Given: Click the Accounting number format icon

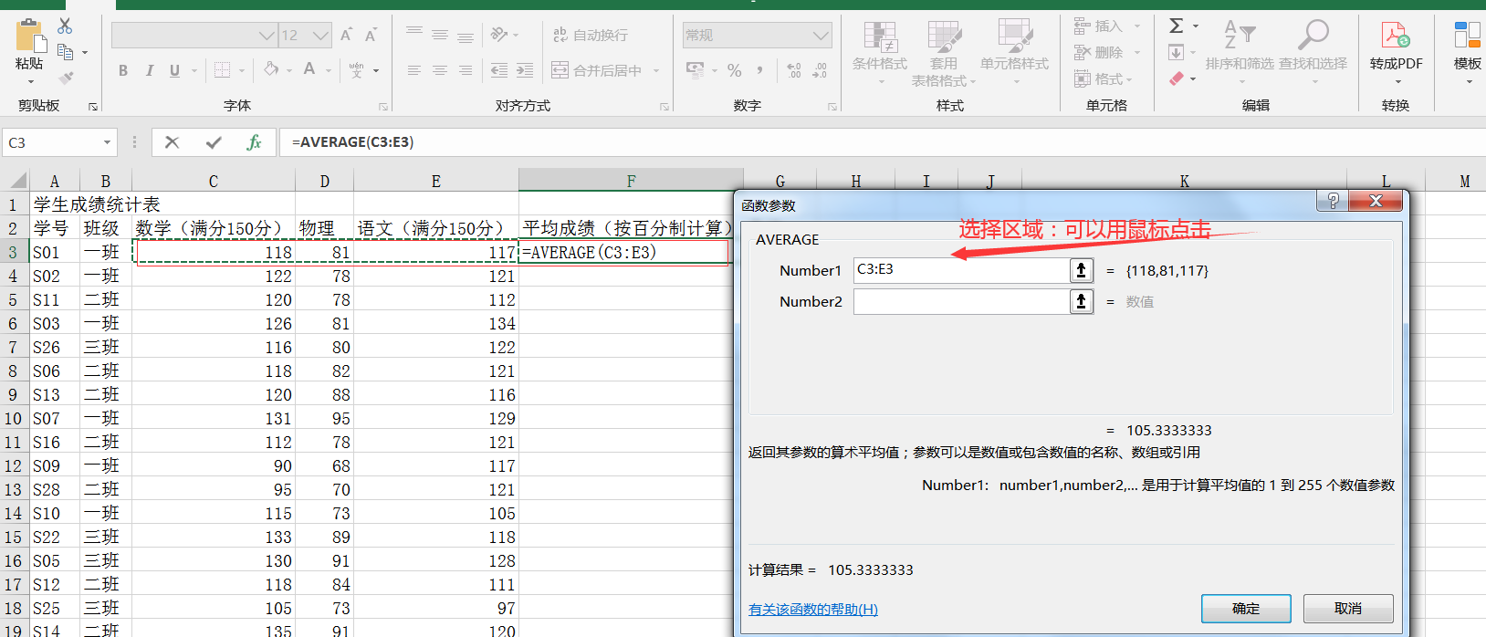Looking at the screenshot, I should coord(696,70).
